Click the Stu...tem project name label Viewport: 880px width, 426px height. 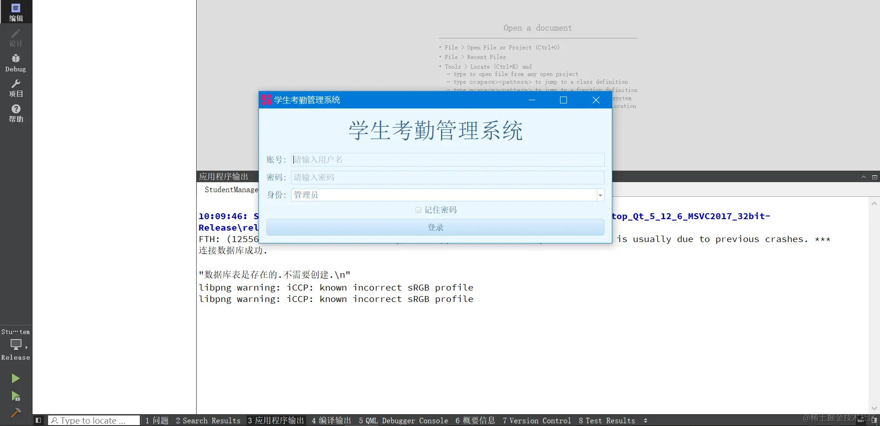[16, 332]
